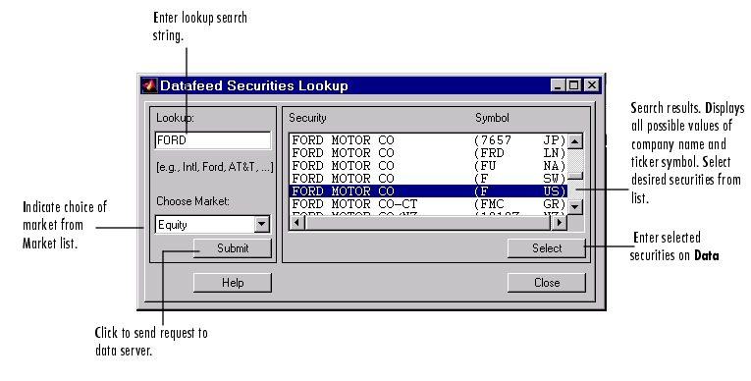Click the MATLAB logo icon in title bar

coord(149,85)
